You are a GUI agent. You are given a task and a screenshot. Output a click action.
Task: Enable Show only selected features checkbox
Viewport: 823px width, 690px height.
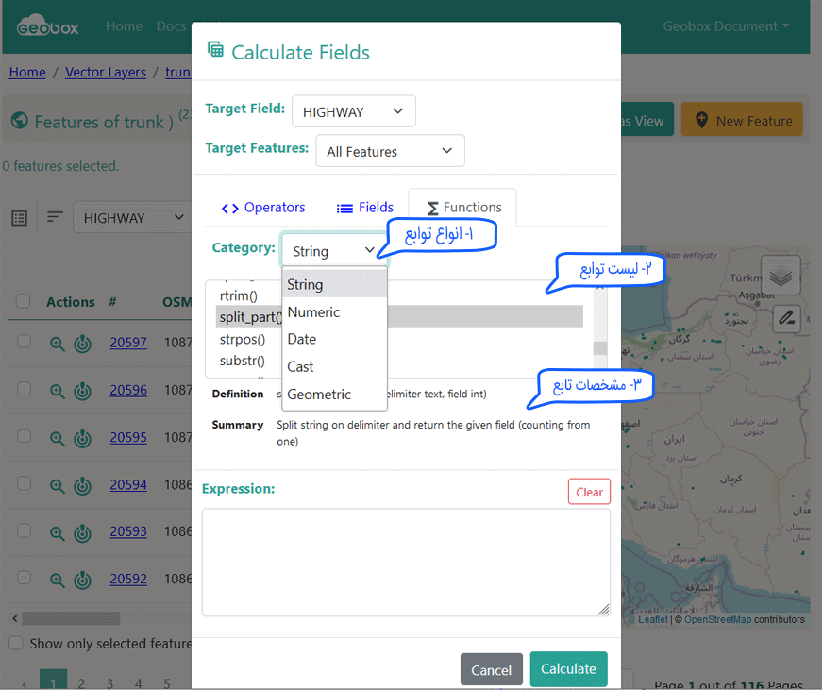click(16, 643)
